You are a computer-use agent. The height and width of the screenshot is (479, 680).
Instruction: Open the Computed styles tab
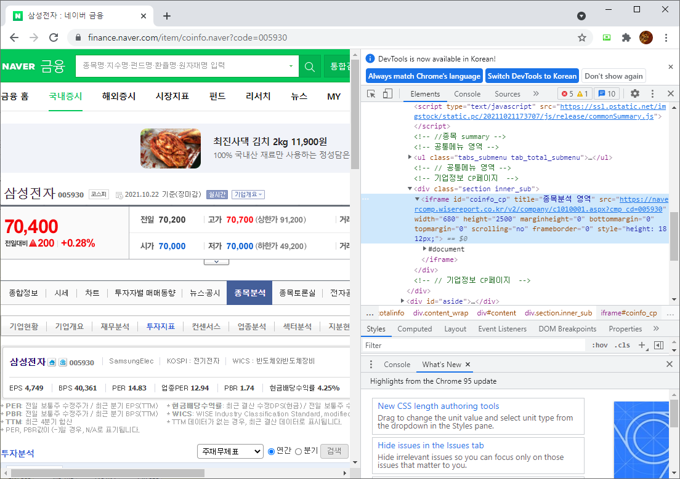415,329
